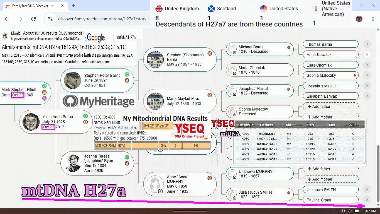Open new browser tab with plus button
Viewport: 380px width, 214px height.
click(73, 6)
